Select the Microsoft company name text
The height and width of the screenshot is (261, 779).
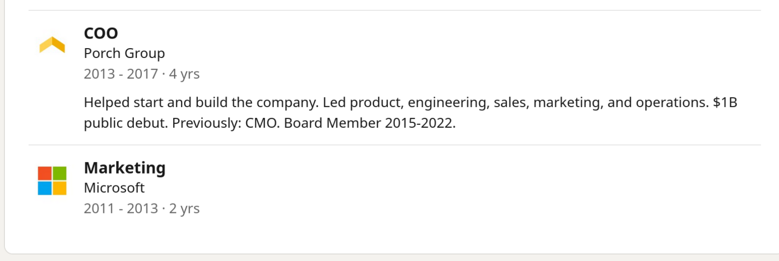[x=114, y=188]
